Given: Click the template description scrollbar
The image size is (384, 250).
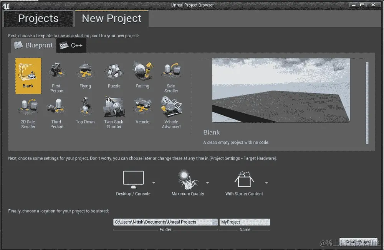Looking at the screenshot, I should (x=367, y=103).
